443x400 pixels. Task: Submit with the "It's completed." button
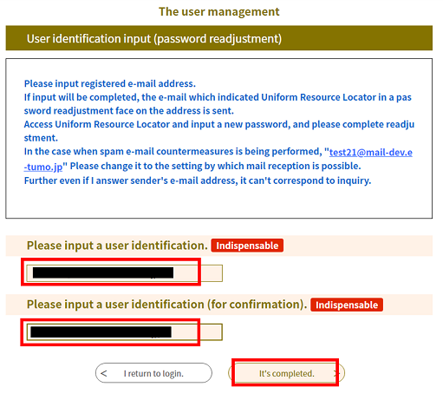286,373
